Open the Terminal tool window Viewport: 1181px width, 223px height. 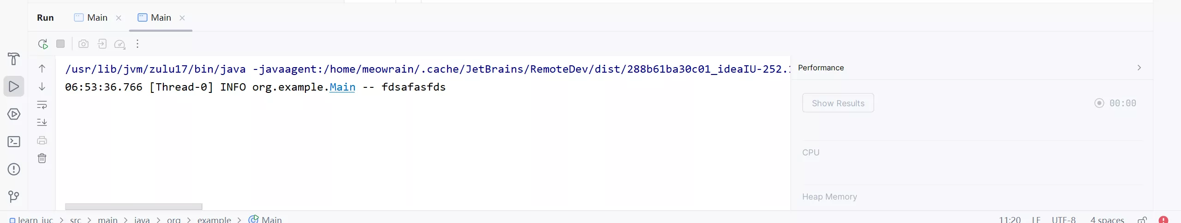[14, 142]
